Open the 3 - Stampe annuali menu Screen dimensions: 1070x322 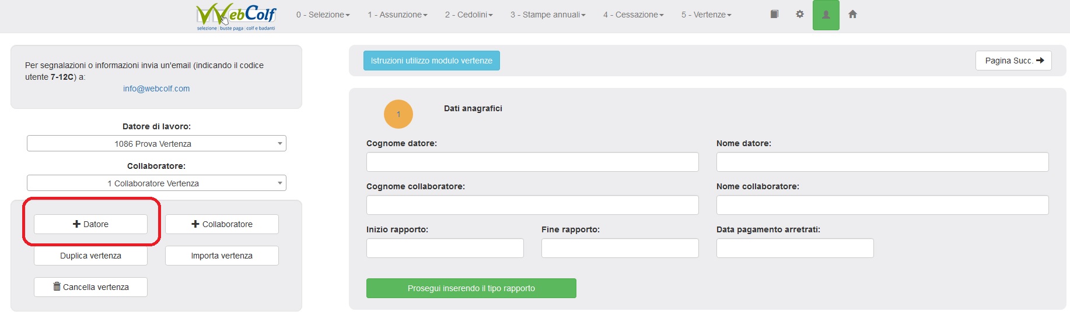coord(548,15)
